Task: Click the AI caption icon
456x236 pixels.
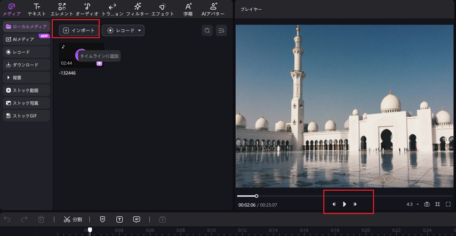Action: coord(137,219)
